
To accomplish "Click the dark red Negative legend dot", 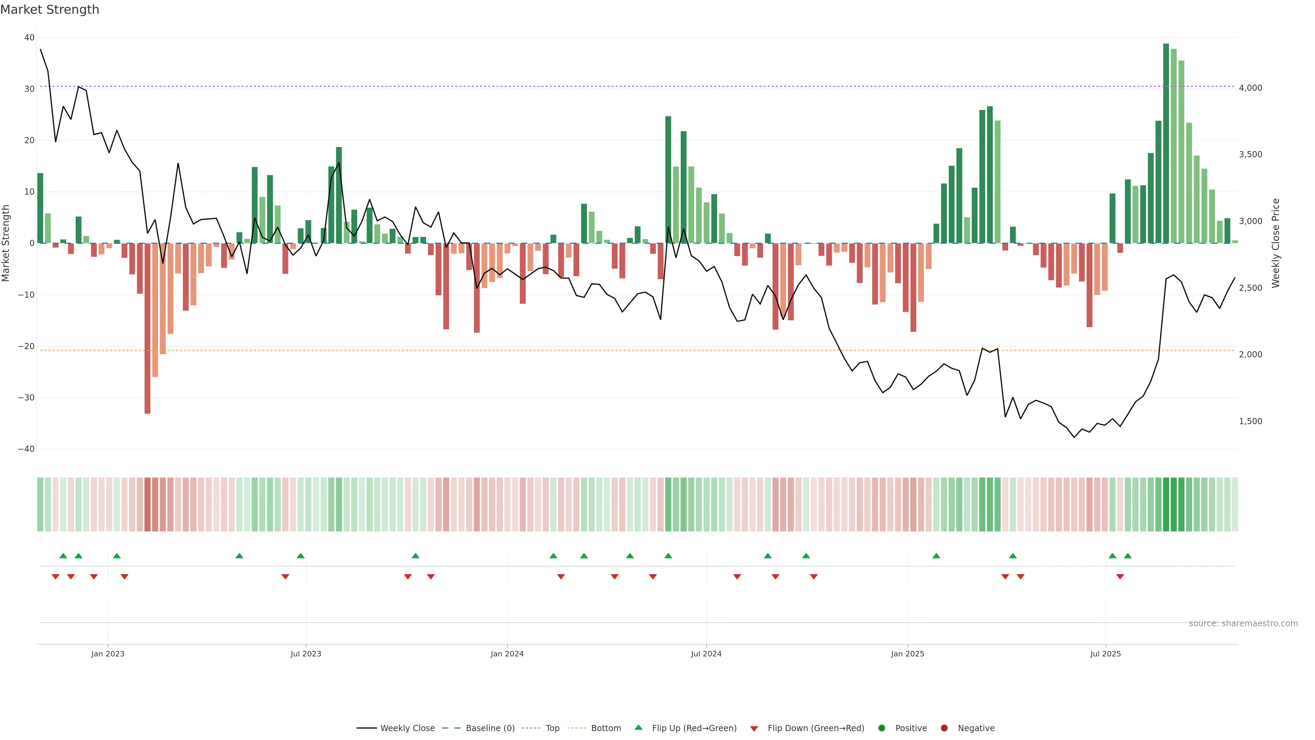I will (944, 728).
